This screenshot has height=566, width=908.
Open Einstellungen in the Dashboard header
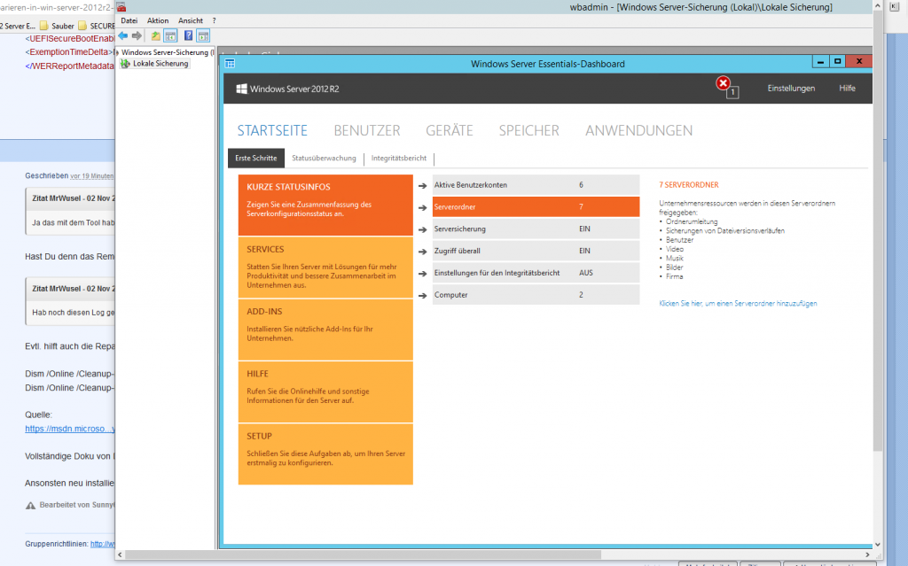point(791,89)
